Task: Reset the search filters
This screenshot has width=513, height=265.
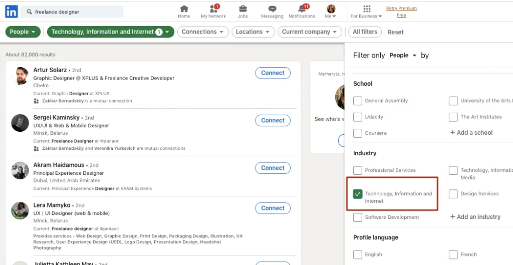Action: (396, 32)
